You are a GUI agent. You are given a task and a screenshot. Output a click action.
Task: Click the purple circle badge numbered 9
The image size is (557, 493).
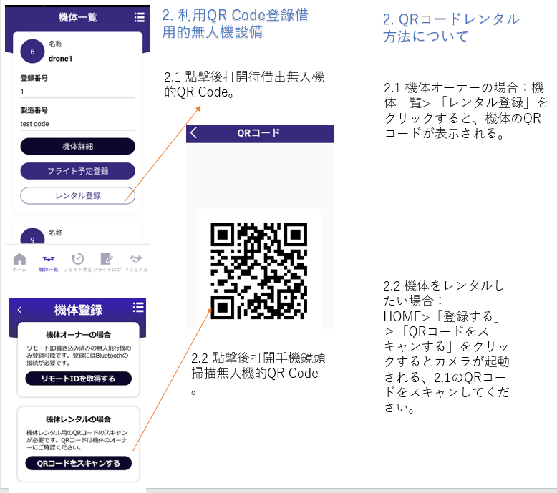[32, 237]
